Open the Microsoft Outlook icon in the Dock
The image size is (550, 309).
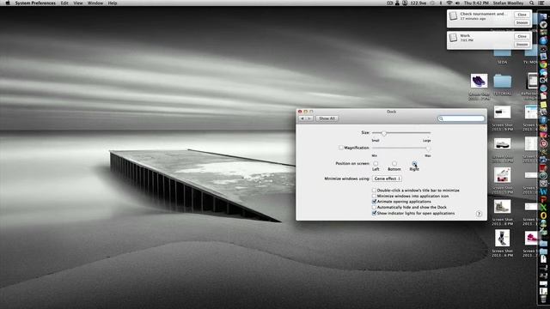(543, 215)
